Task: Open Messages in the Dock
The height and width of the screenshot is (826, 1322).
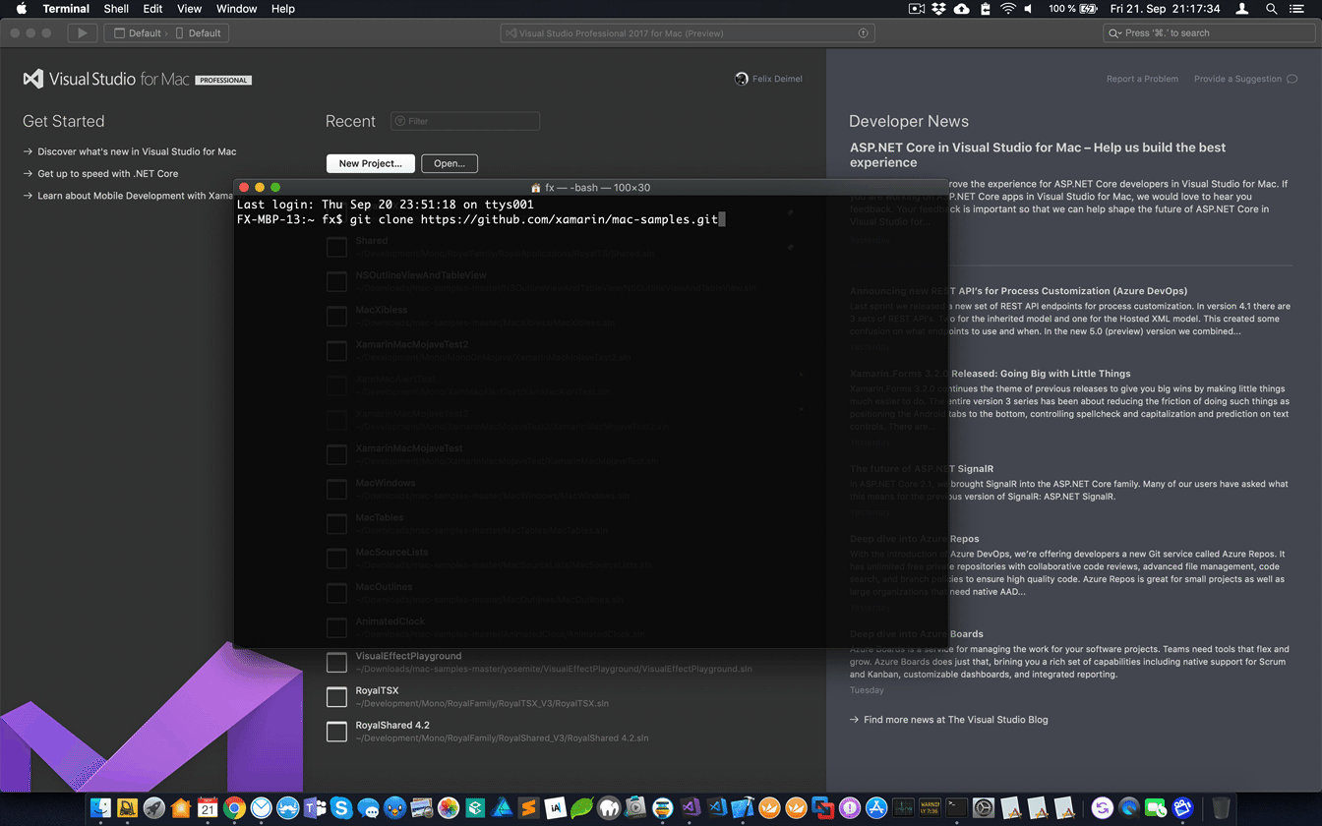Action: (368, 807)
